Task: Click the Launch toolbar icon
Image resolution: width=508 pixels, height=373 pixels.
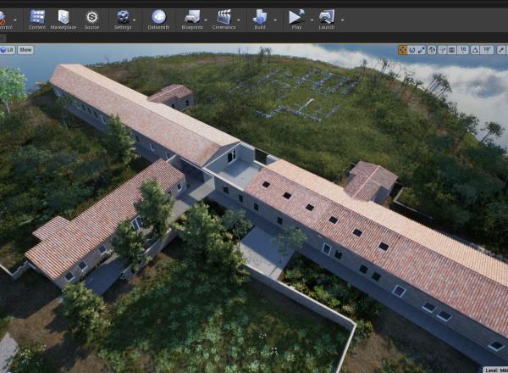Action: coord(326,19)
